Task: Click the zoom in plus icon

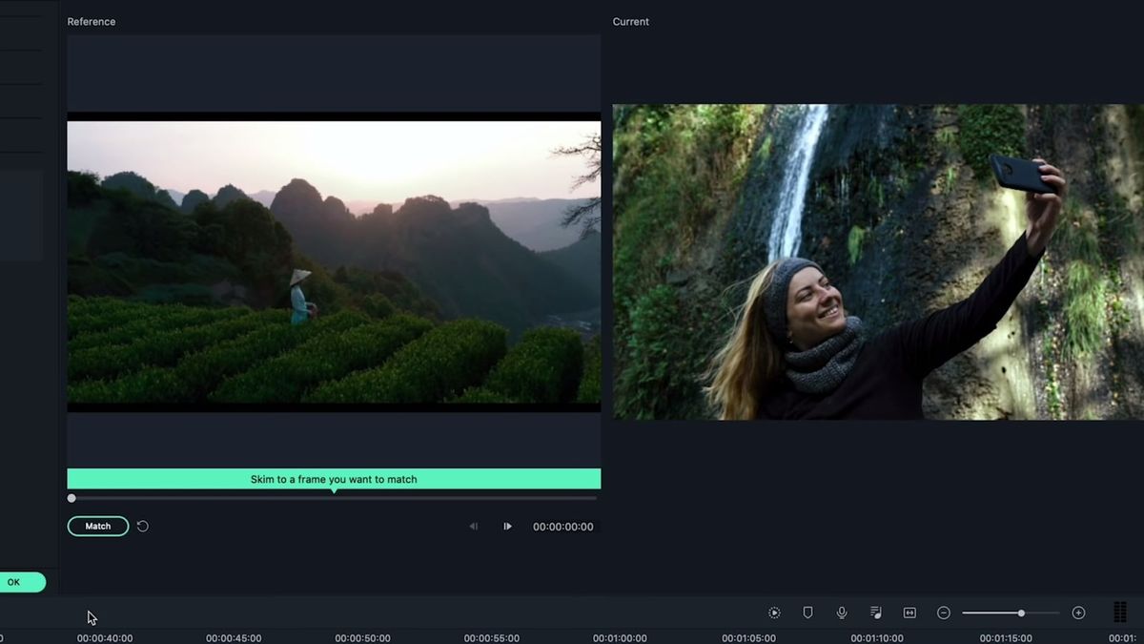Action: point(1078,613)
